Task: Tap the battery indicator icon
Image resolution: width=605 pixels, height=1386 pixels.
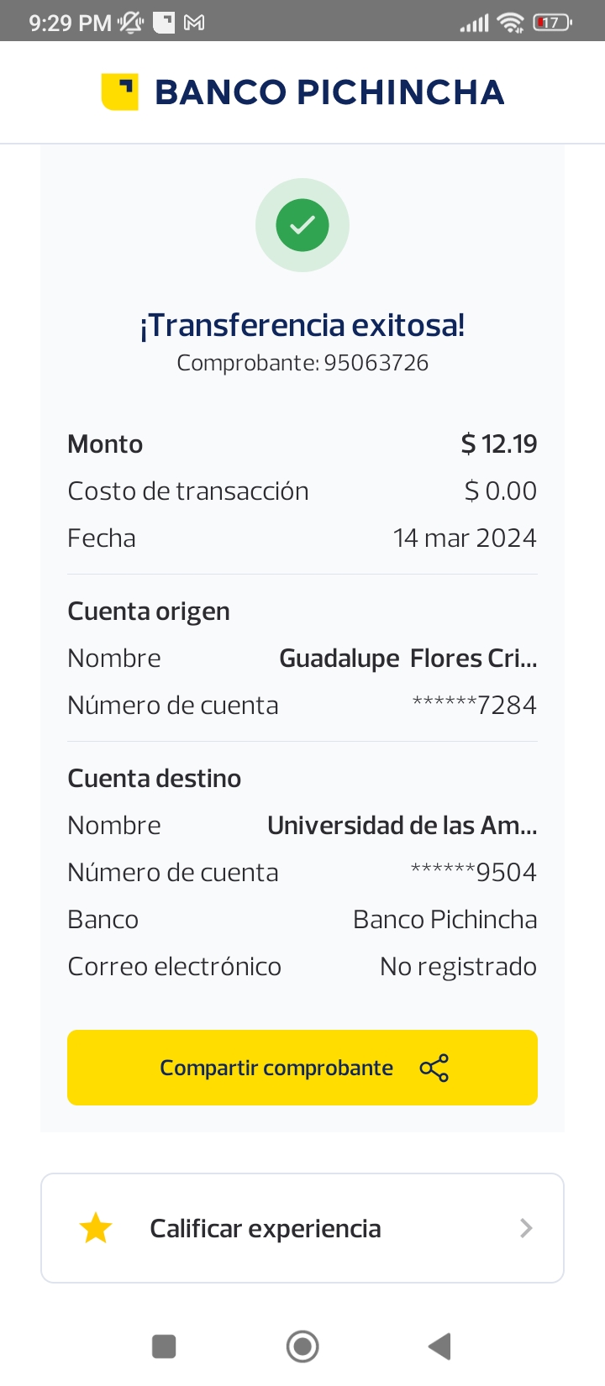Action: point(551,23)
